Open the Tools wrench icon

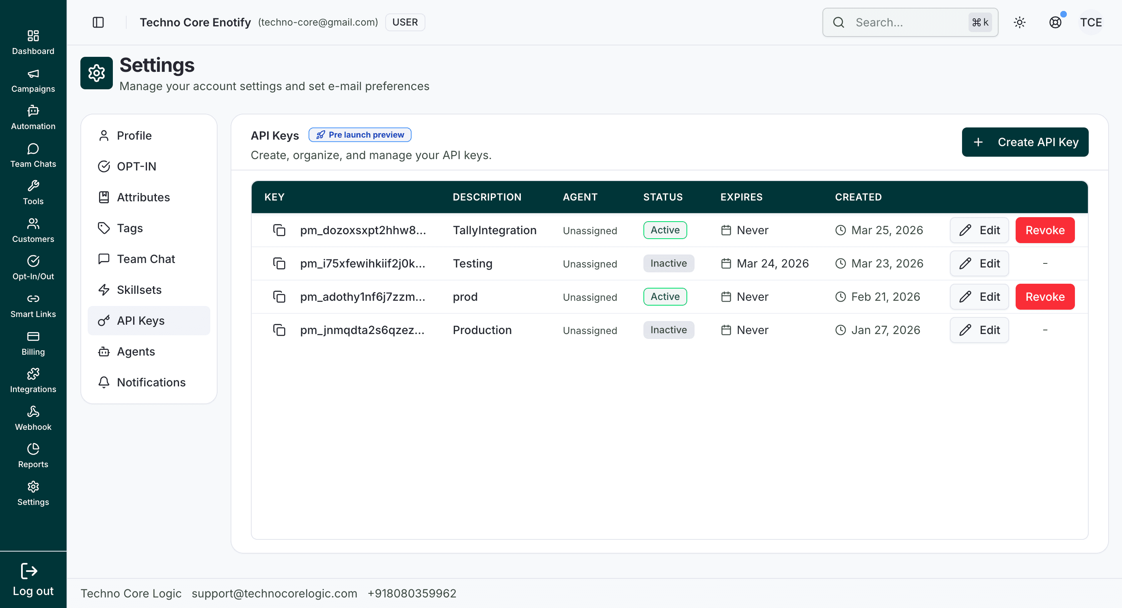tap(33, 186)
